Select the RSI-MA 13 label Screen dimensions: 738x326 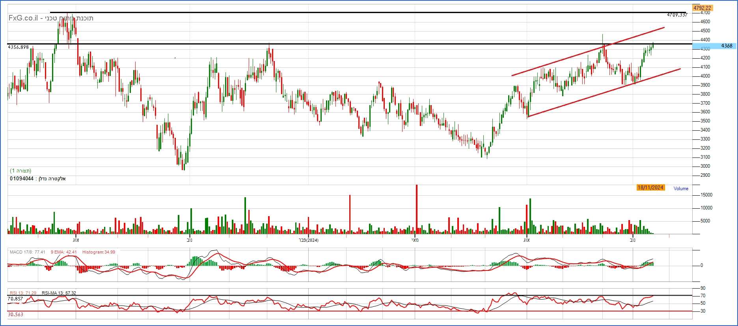click(59, 293)
